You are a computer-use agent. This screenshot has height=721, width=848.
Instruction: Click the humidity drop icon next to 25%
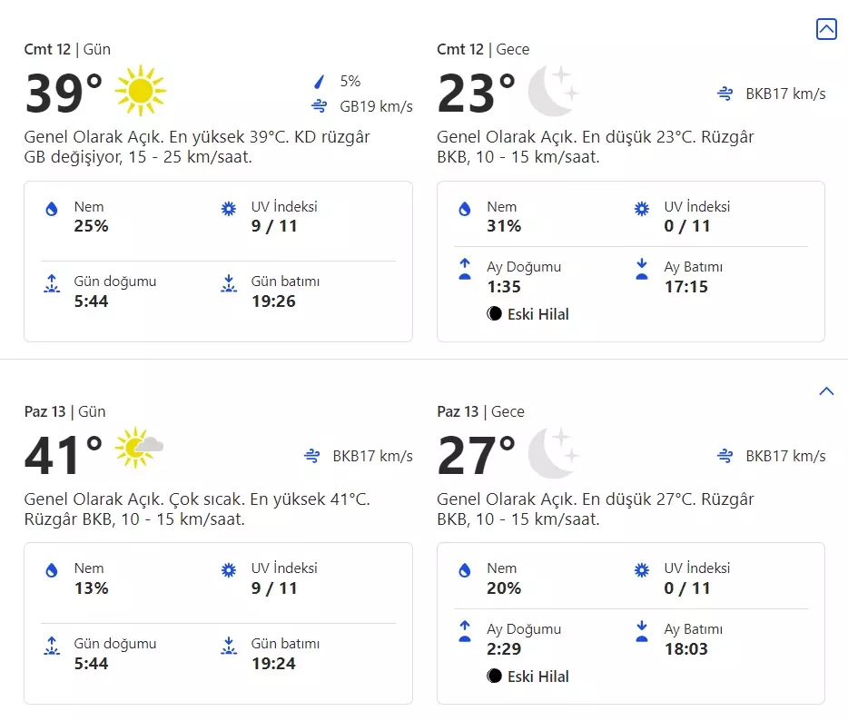click(52, 209)
